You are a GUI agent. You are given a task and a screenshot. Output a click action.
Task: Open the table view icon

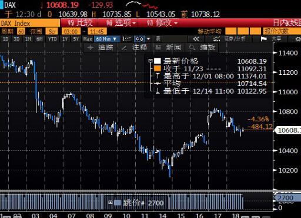point(158,39)
